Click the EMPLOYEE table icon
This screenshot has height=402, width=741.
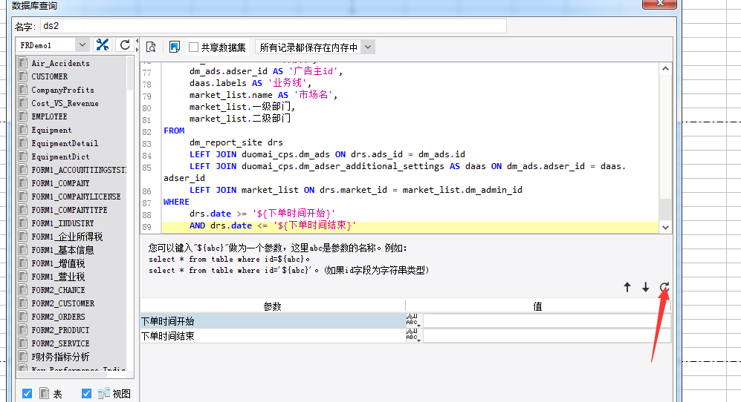coord(23,116)
